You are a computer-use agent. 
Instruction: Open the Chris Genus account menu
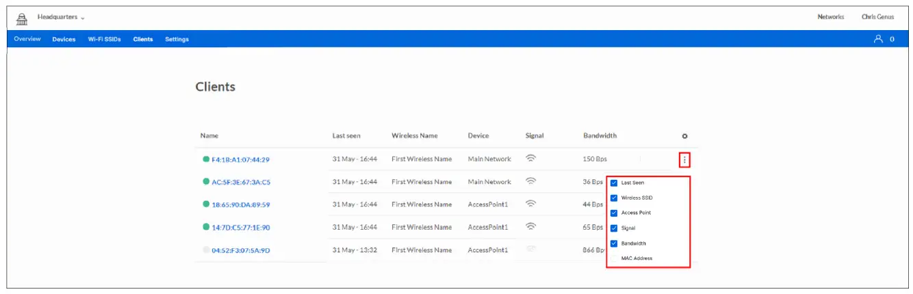(x=877, y=17)
